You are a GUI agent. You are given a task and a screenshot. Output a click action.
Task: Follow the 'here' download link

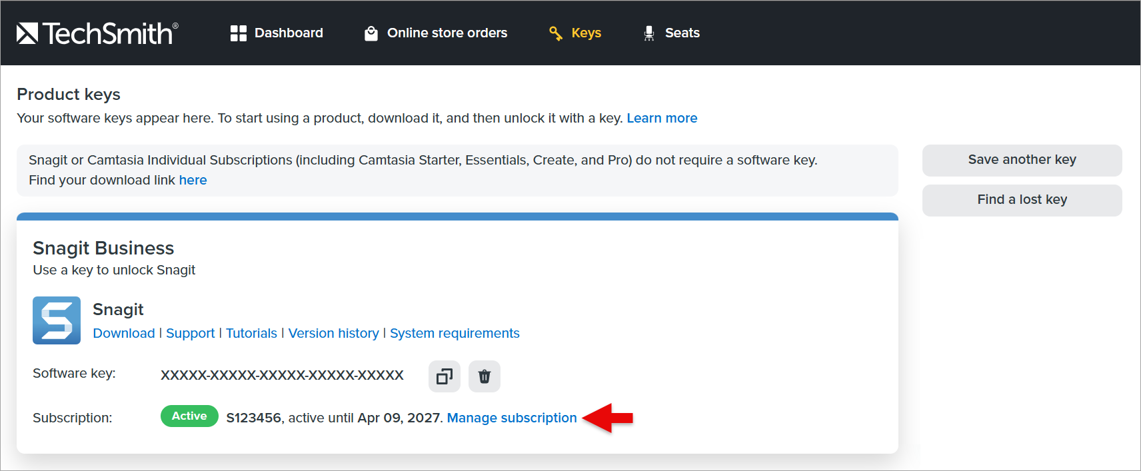(193, 180)
